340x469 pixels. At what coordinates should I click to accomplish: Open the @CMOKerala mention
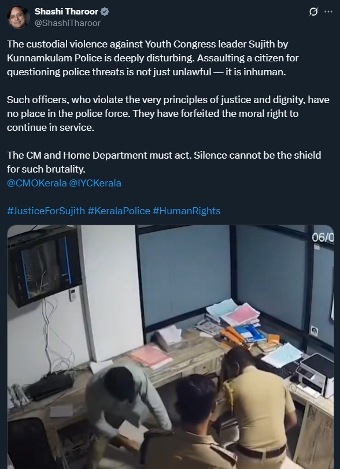click(37, 183)
